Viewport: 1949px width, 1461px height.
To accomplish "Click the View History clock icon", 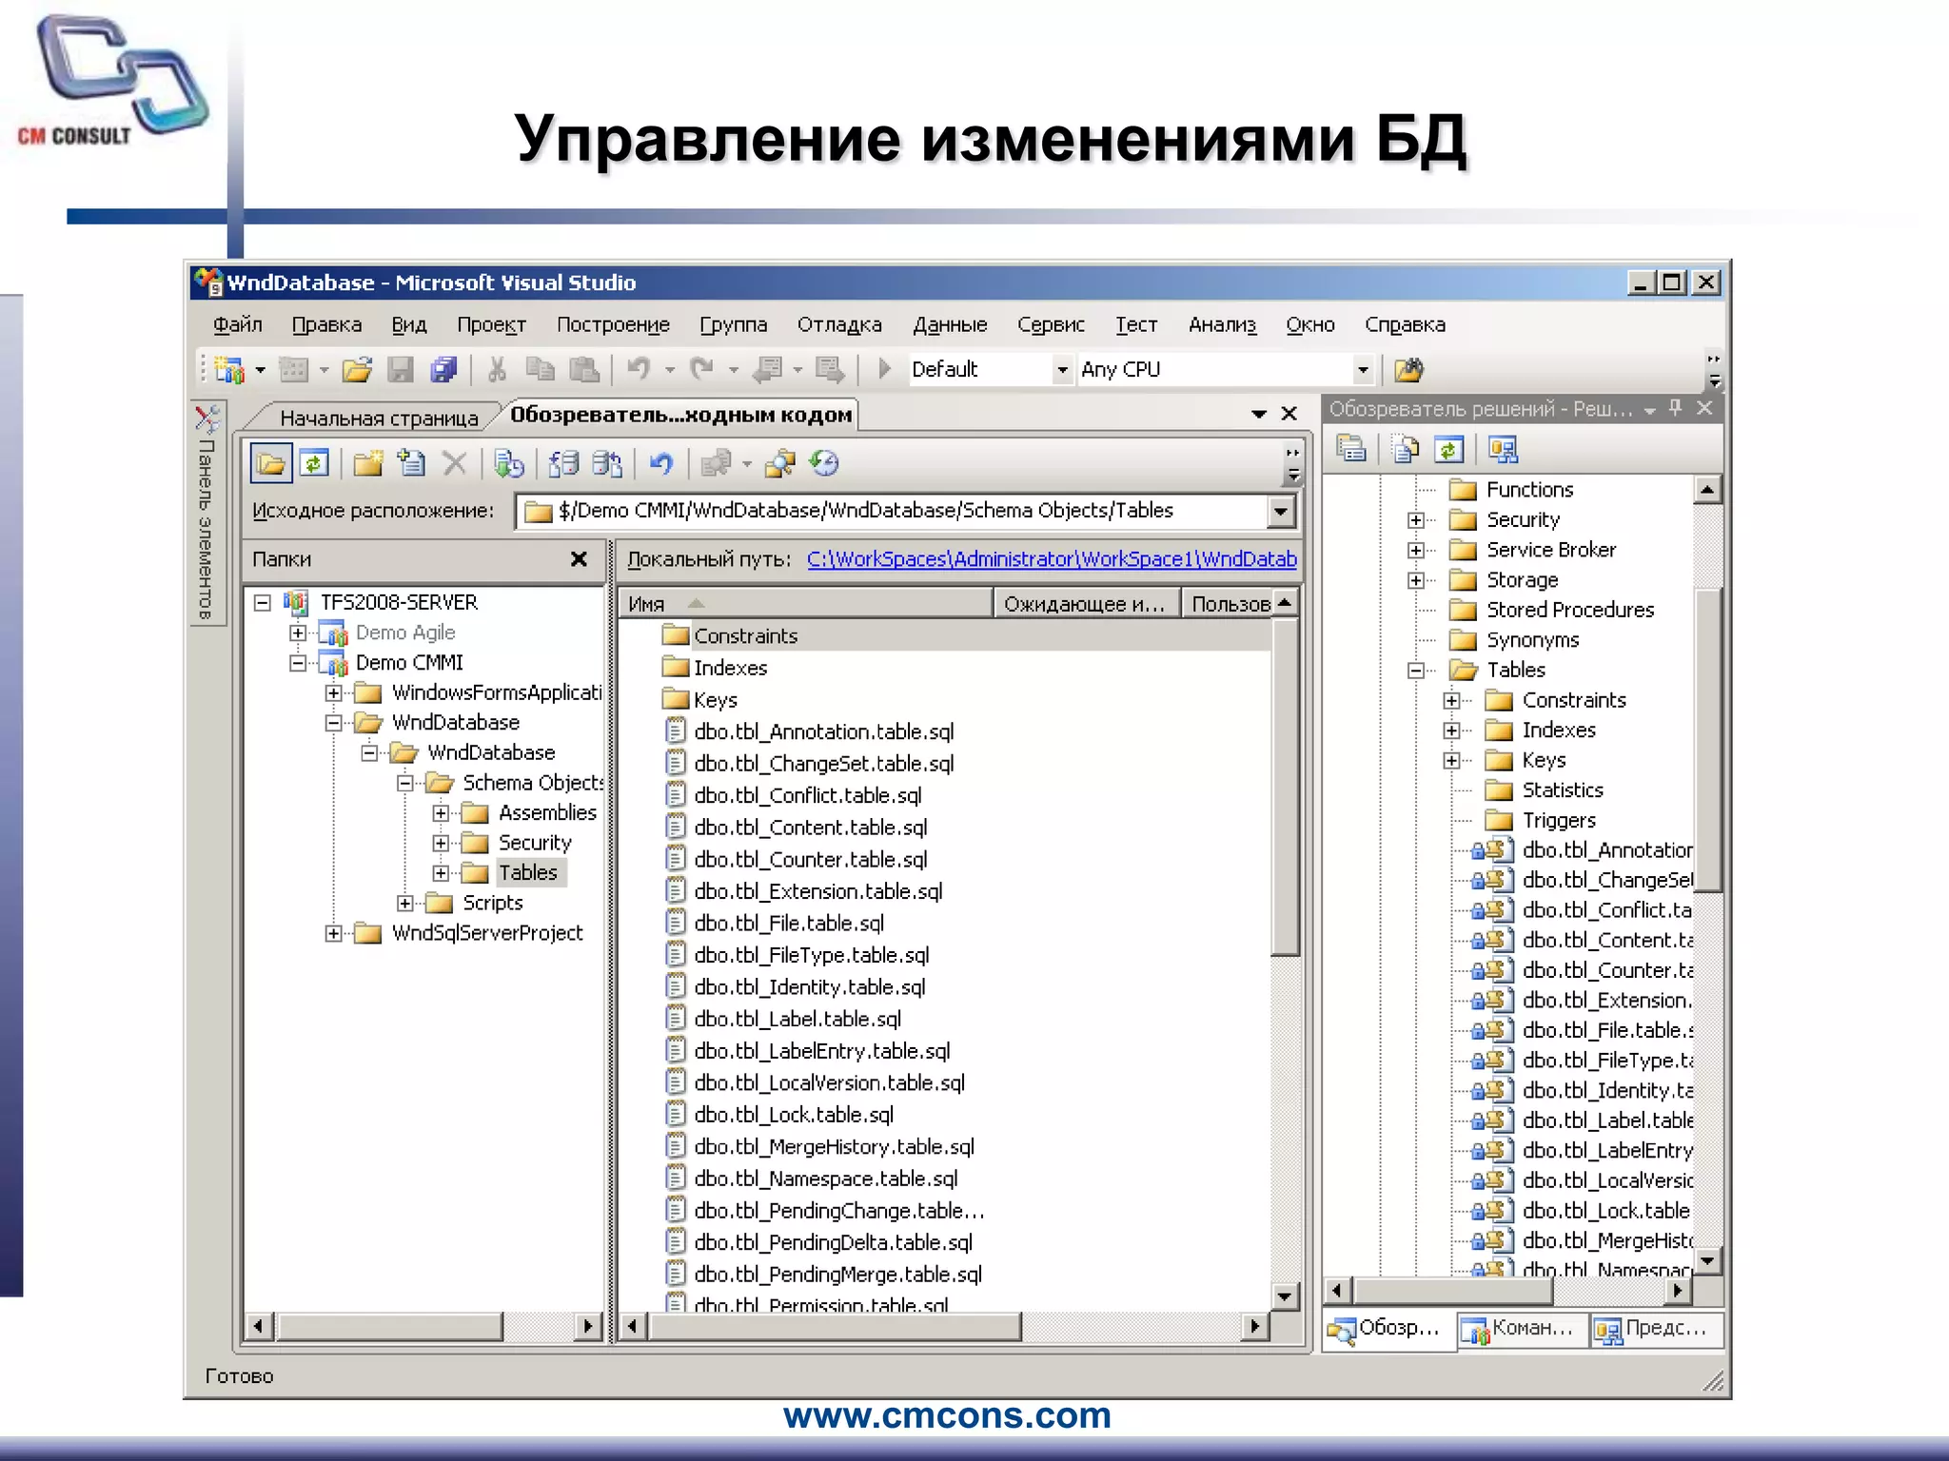I will click(824, 464).
